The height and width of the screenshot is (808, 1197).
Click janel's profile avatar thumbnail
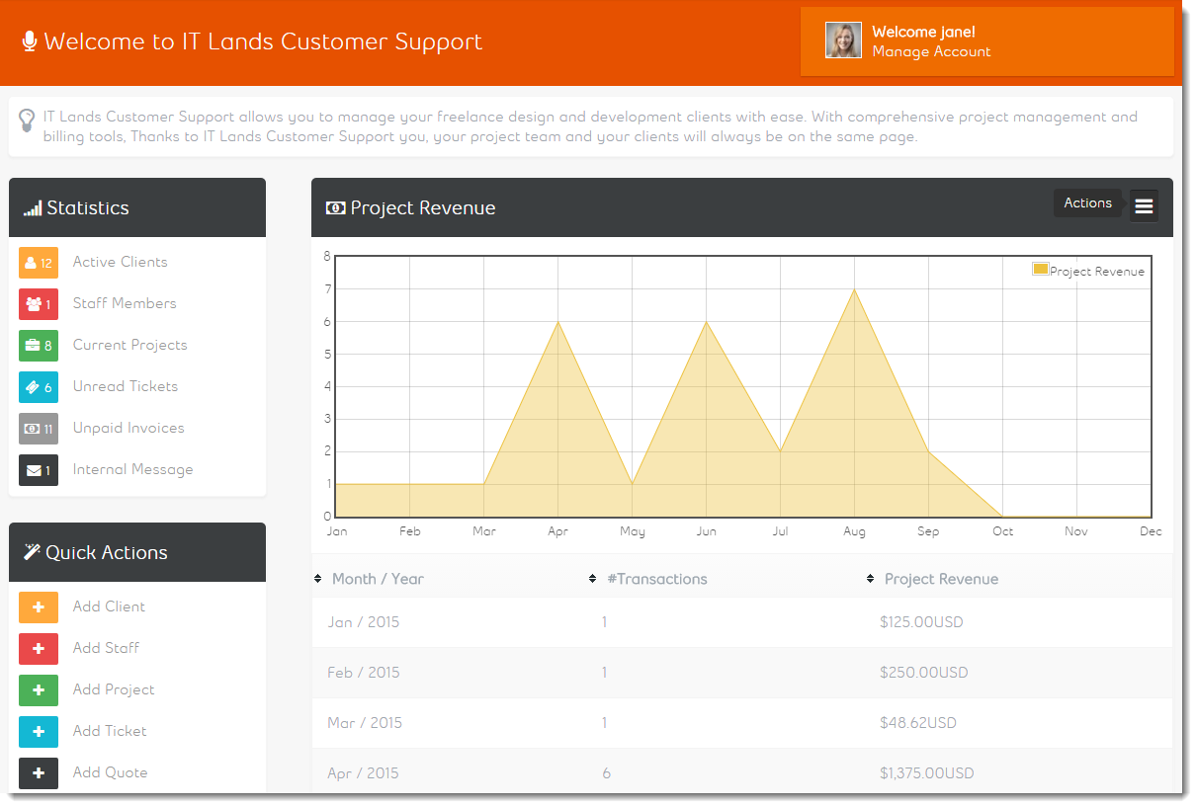(x=843, y=40)
